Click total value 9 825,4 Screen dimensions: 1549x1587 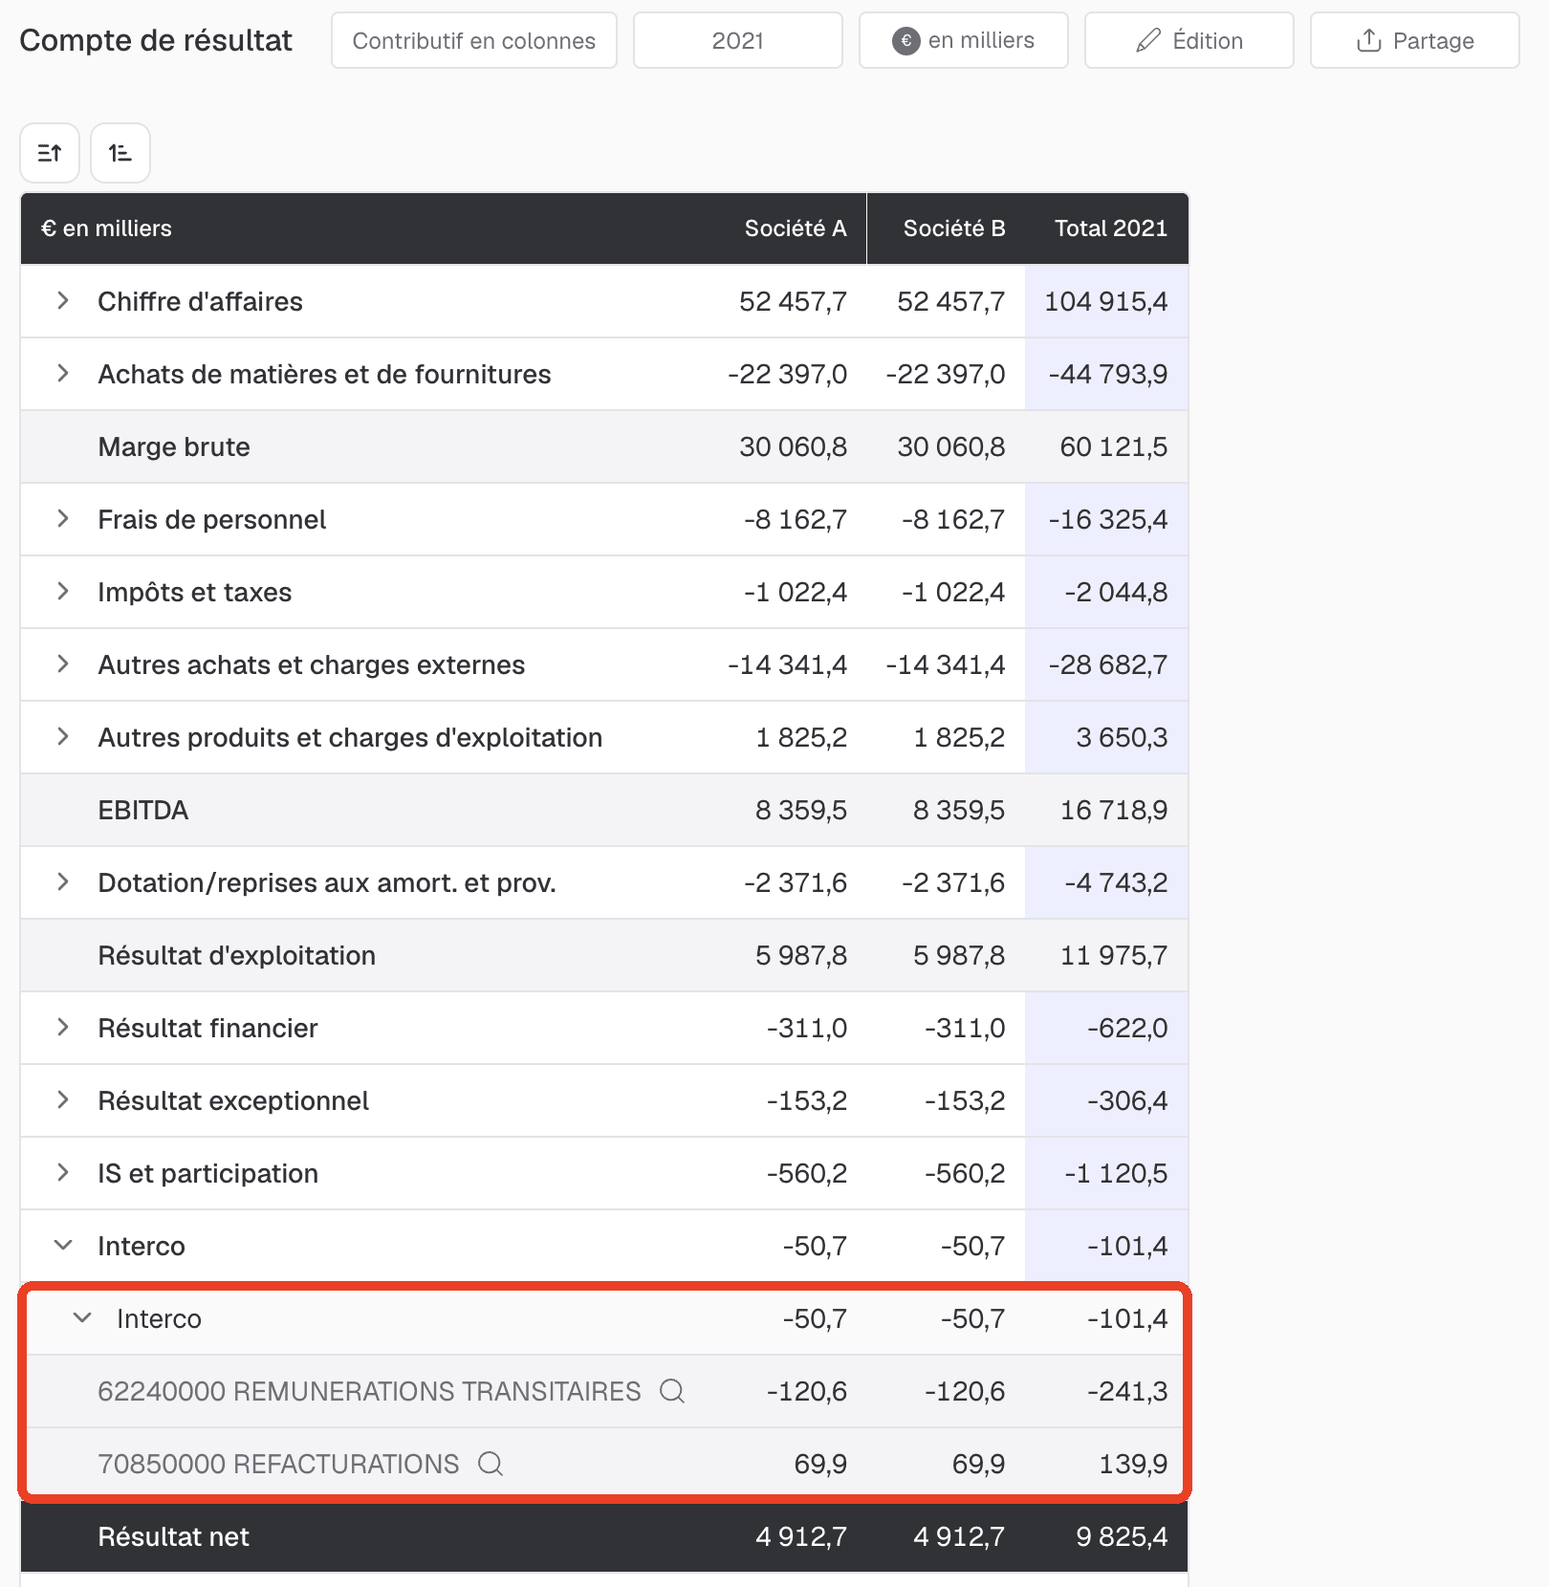1123,1536
